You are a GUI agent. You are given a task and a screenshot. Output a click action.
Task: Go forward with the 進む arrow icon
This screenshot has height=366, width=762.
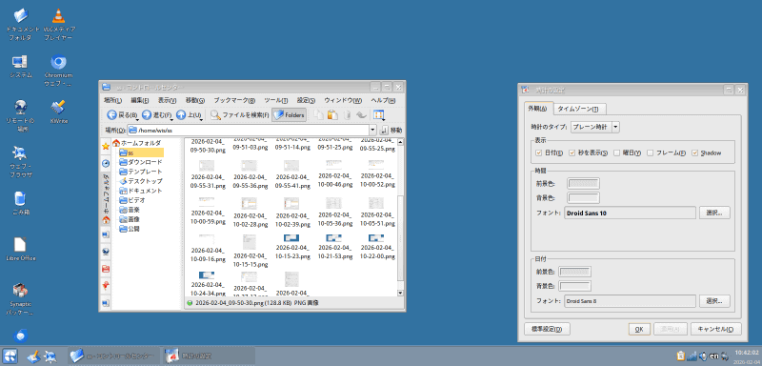tap(147, 115)
